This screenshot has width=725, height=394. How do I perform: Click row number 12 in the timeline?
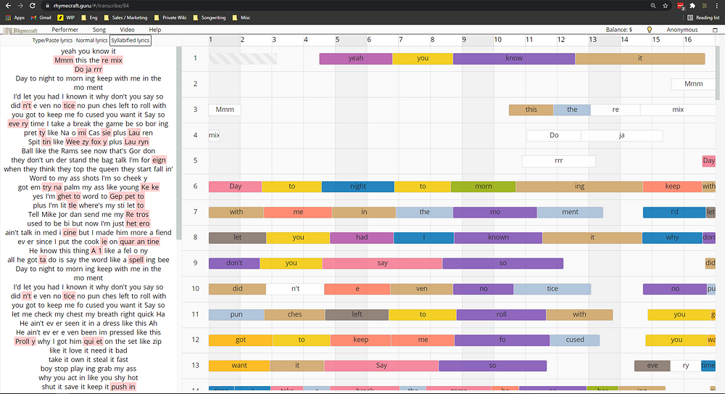pos(196,340)
